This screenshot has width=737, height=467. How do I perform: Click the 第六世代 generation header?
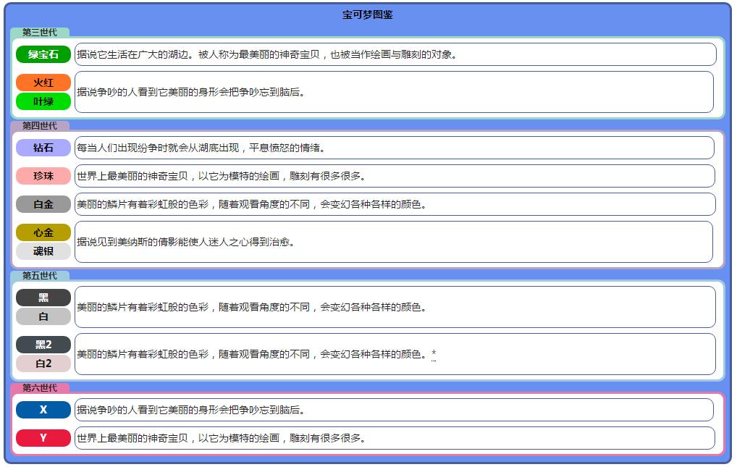point(40,388)
